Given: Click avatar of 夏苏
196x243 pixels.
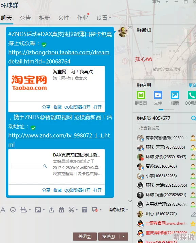Looking at the screenshot, I should point(140,166).
